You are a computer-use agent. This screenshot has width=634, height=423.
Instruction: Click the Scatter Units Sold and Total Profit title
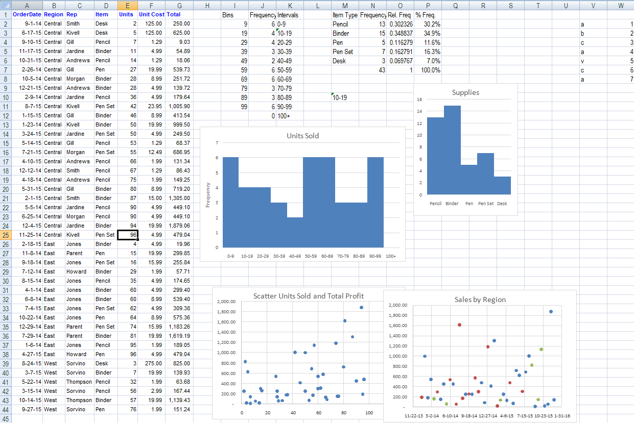pyautogui.click(x=309, y=296)
